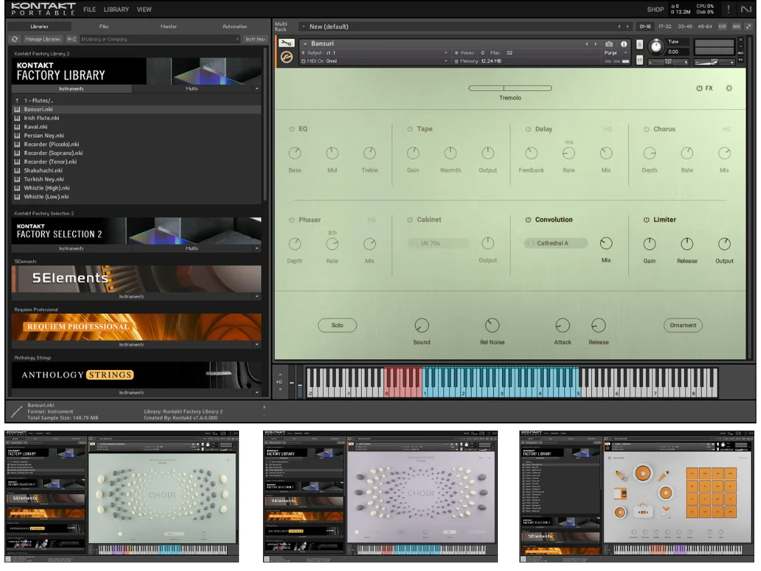The width and height of the screenshot is (761, 571).
Task: Open the Cathedral A convolution dropdown
Action: (555, 243)
